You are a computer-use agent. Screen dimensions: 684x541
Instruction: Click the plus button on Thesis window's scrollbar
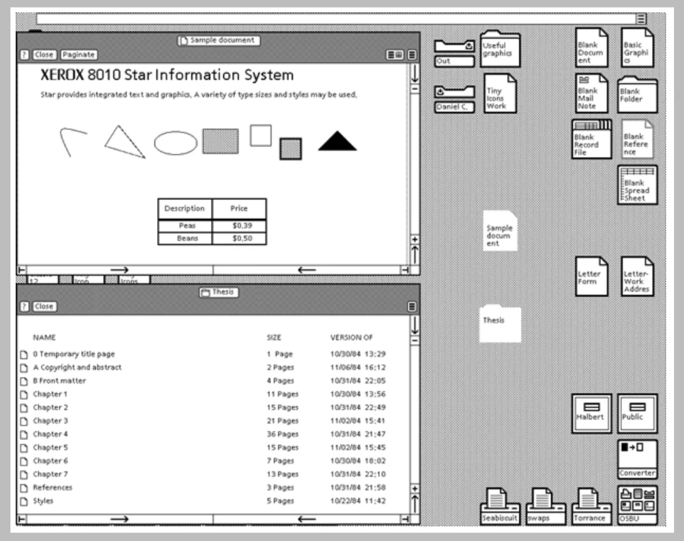[414, 489]
